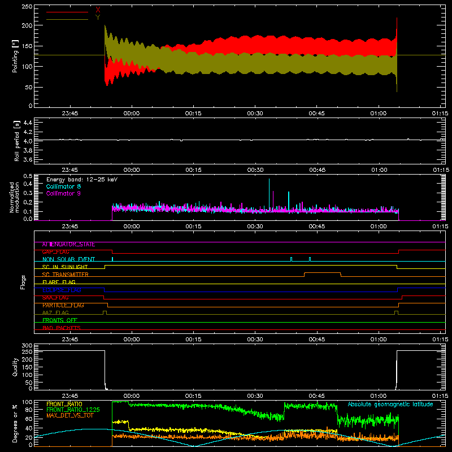Click the 'SAA_FLAG' label

[x=55, y=298]
